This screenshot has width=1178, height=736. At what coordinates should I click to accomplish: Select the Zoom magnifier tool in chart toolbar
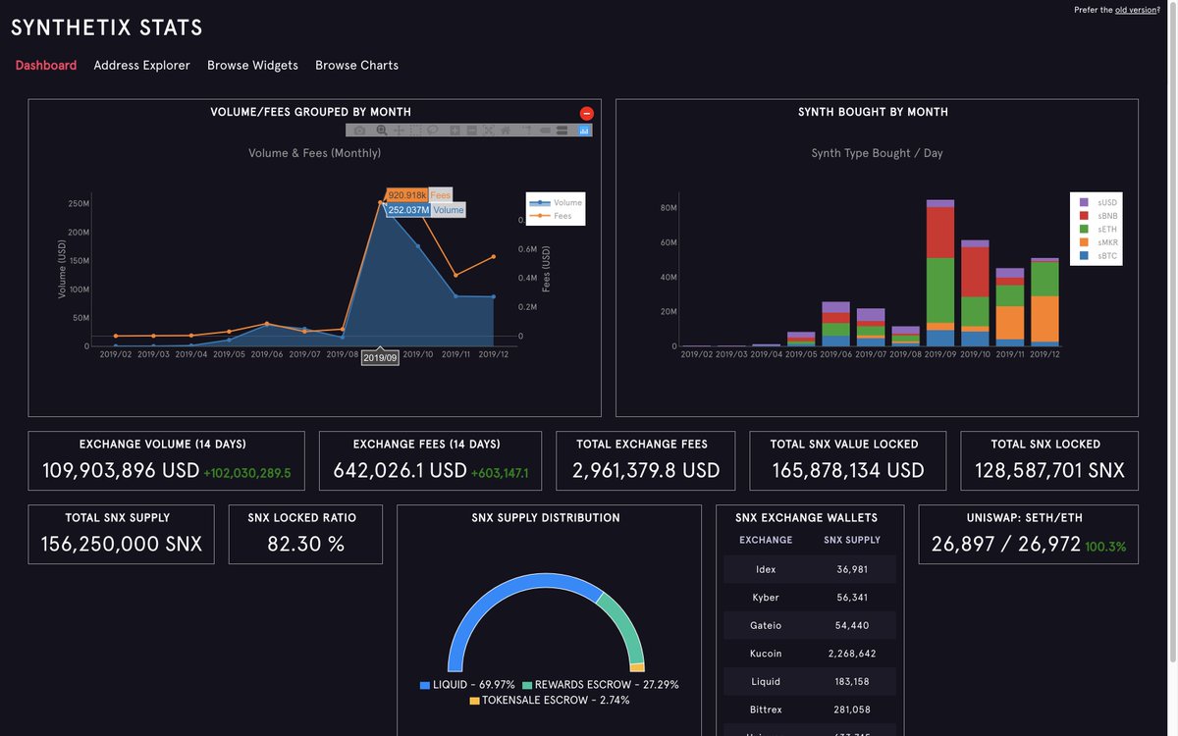382,131
